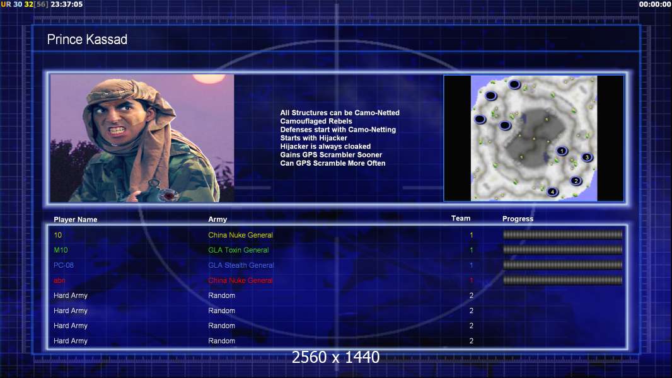
Task: Click "Defenses start with Camo-Netting" line
Action: click(x=338, y=129)
